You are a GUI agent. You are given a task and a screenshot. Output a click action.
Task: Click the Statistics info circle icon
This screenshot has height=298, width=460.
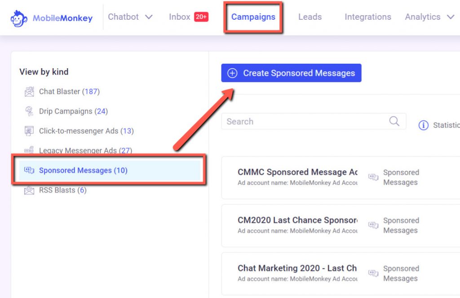point(423,125)
